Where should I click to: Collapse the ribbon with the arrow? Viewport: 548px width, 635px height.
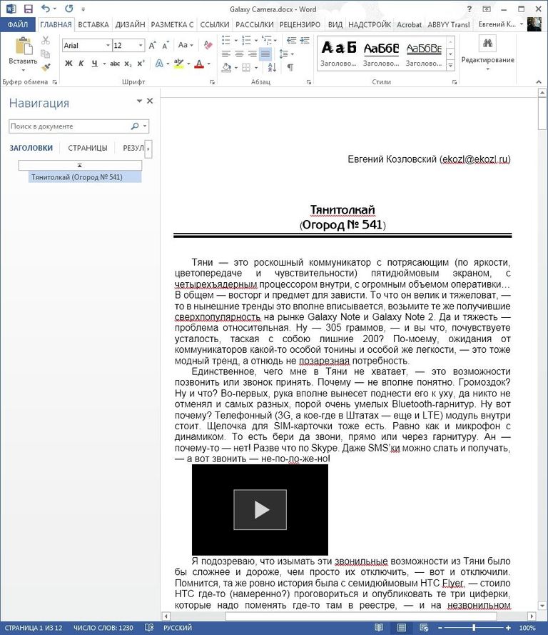tap(539, 82)
